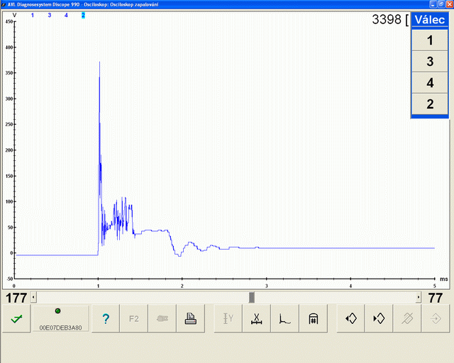
Task: Click the left scrollbar arrow
Action: click(x=33, y=297)
